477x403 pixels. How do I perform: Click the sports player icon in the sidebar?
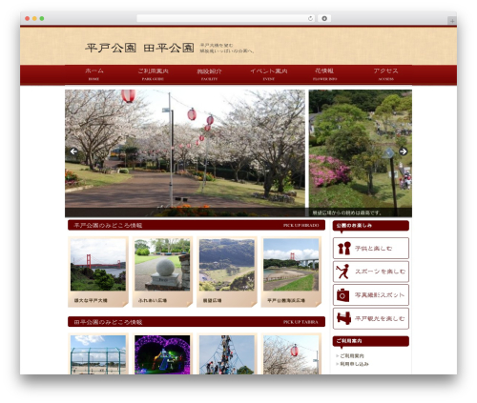343,272
